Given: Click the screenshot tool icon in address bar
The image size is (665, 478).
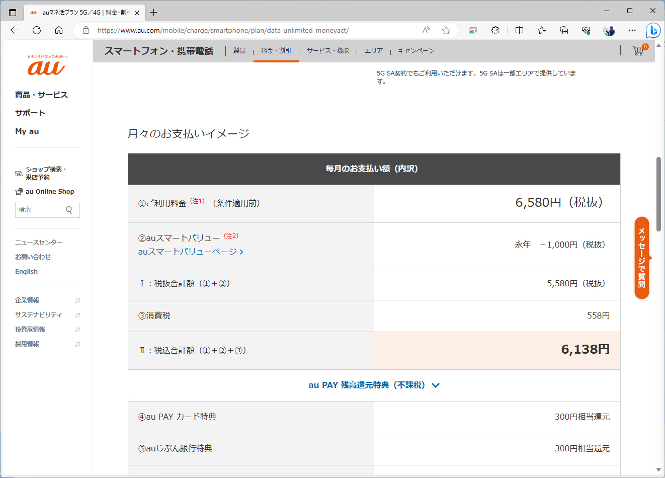Looking at the screenshot, I should coord(473,30).
